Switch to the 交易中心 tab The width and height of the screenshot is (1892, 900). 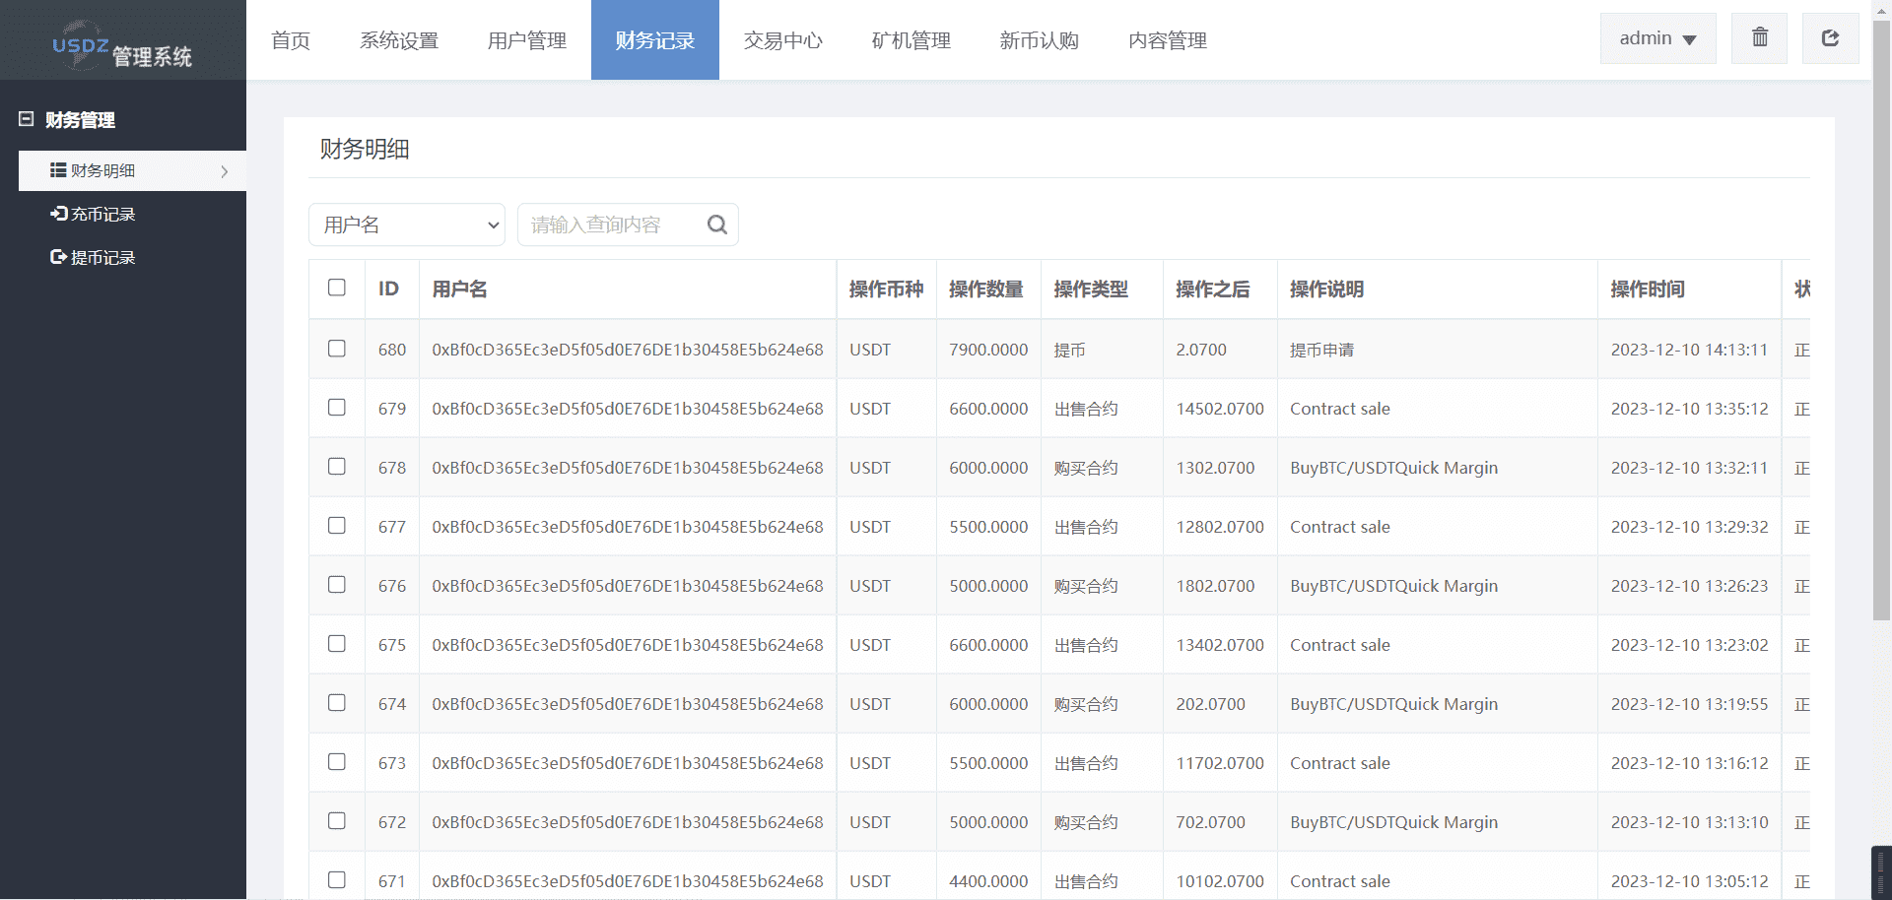[782, 40]
